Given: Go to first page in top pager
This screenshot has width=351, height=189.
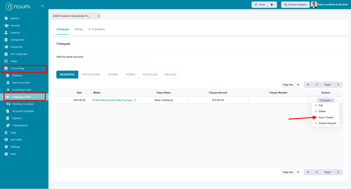Looking at the screenshot, I should point(308,85).
